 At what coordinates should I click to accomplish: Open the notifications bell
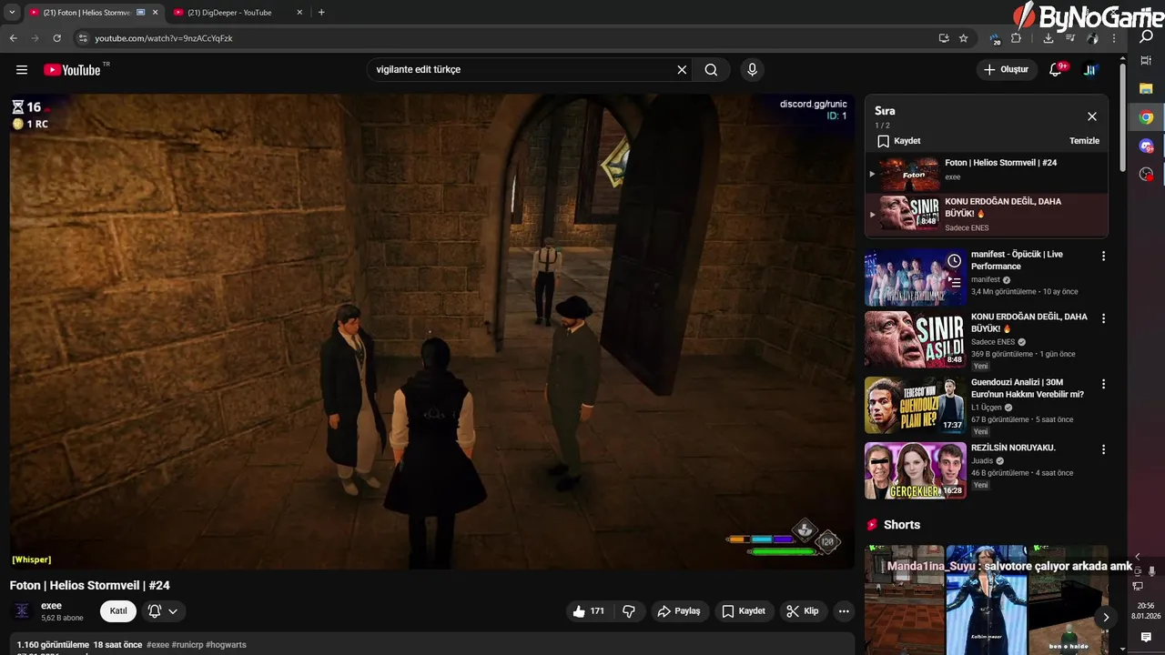pyautogui.click(x=1056, y=70)
